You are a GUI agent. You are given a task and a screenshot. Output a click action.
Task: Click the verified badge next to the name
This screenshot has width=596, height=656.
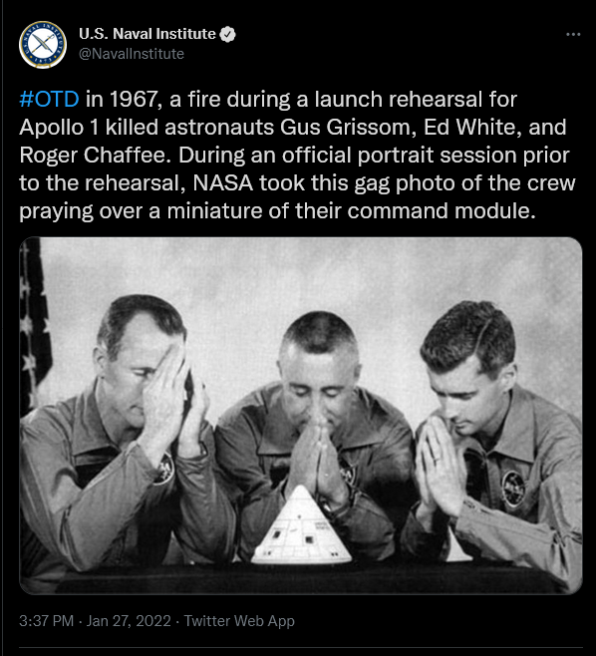(228, 34)
